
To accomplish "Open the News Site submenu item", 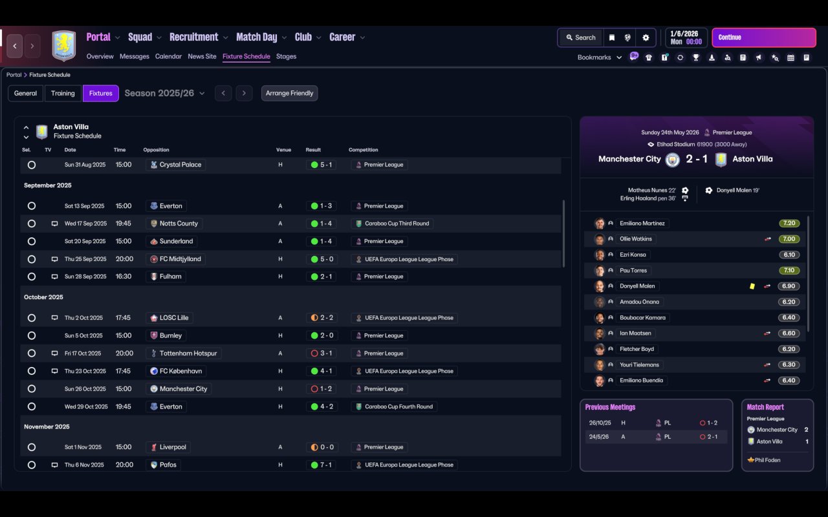I will click(x=202, y=56).
